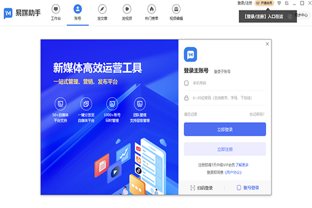The image size is (312, 208).
Task: Select the 登录主账号 tab
Action: pos(196,71)
